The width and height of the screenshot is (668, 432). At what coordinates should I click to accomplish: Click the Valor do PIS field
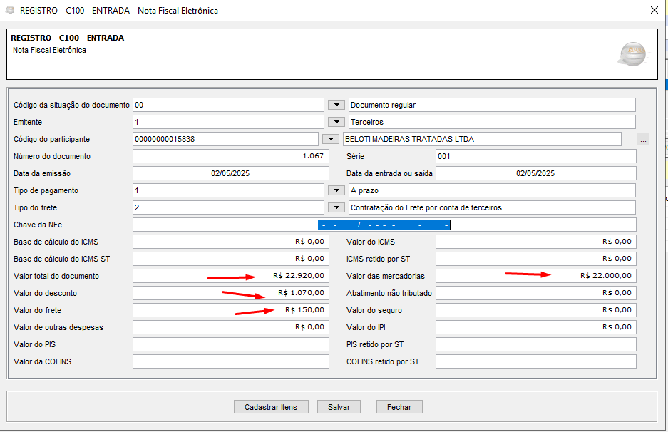pos(231,344)
